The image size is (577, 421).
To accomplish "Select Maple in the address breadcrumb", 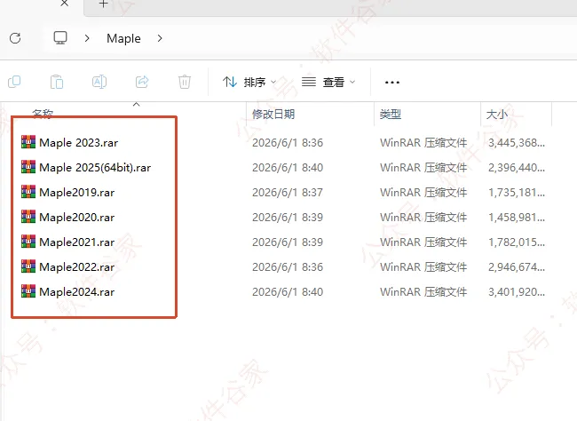I will click(x=123, y=38).
